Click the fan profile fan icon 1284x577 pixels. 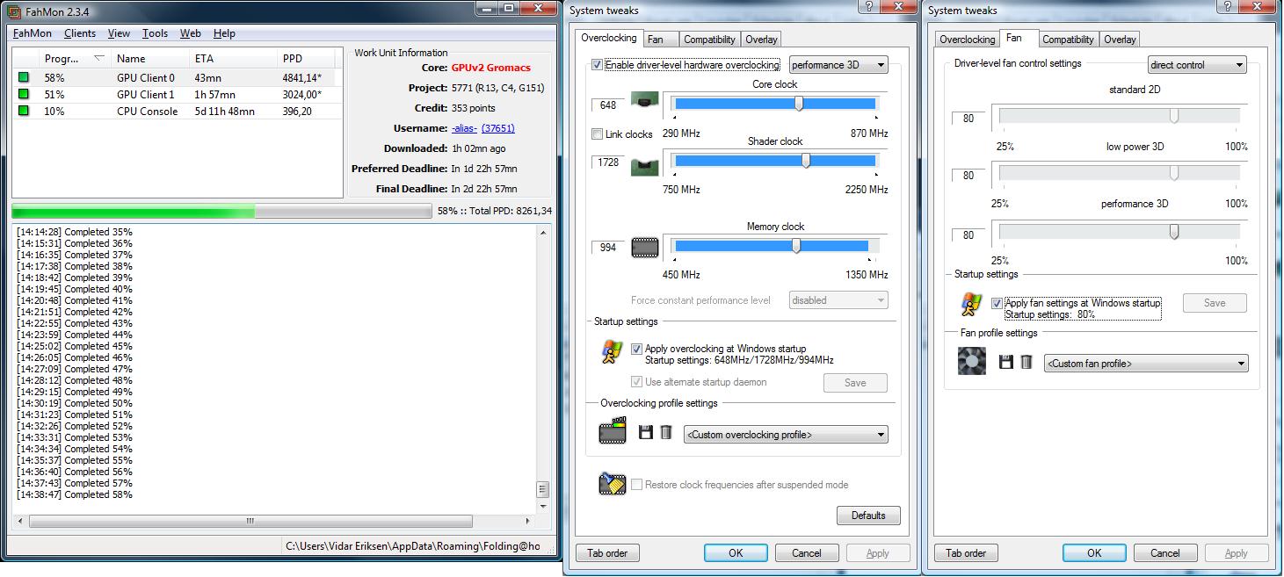(971, 361)
